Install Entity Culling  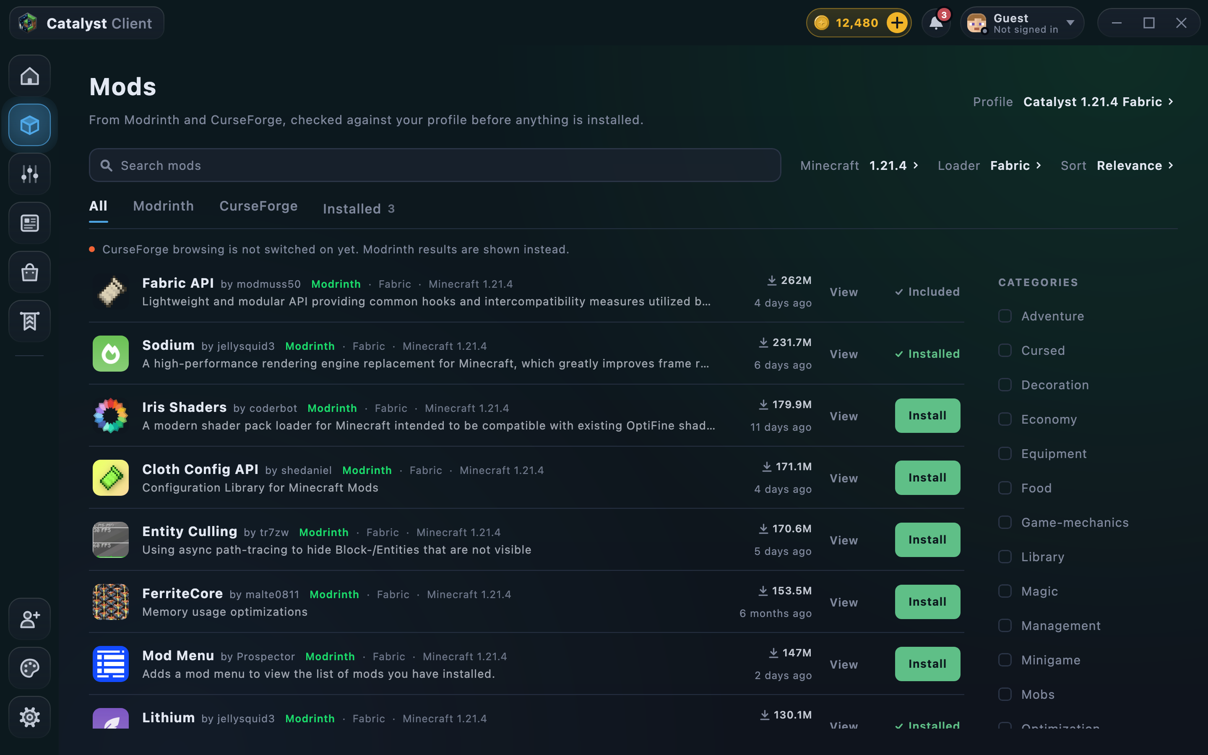(927, 540)
